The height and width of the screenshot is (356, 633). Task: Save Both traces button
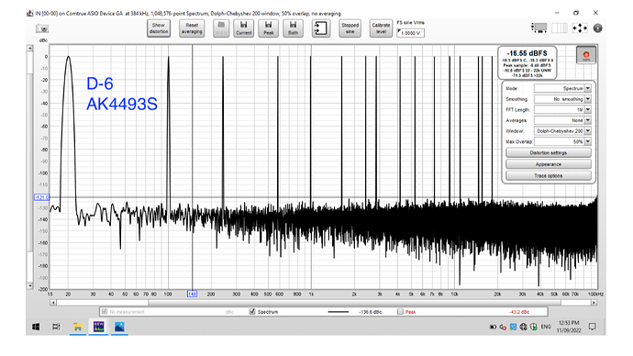point(293,28)
